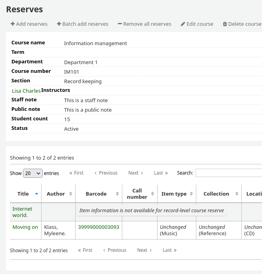This screenshot has width=262, height=274.
Task: Click the Add reserves plus button
Action: tap(29, 24)
